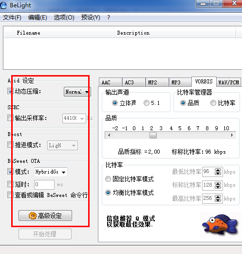Choose 固定比特率模式 radio button
Image resolution: width=242 pixels, height=254 pixels.
[108, 179]
